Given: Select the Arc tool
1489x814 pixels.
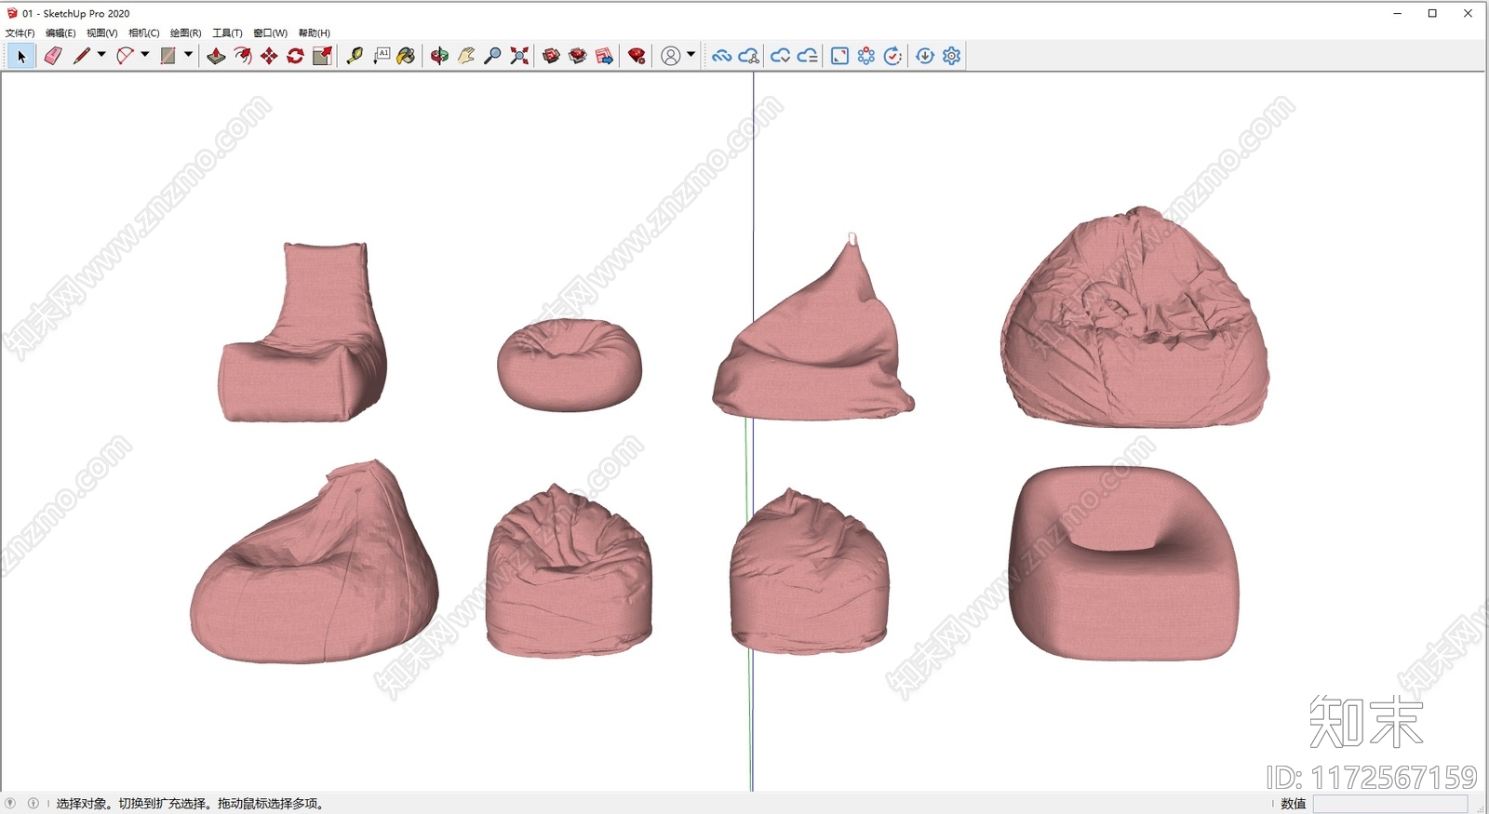Looking at the screenshot, I should 125,56.
